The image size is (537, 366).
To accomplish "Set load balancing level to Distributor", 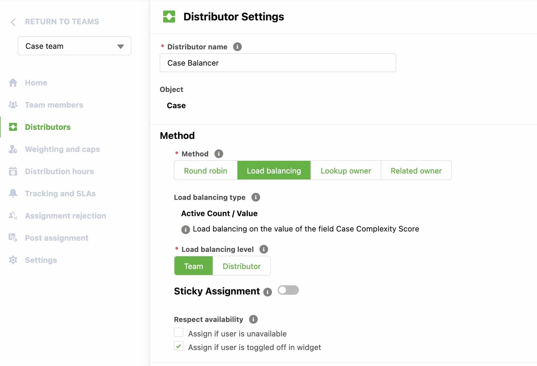I will 242,266.
